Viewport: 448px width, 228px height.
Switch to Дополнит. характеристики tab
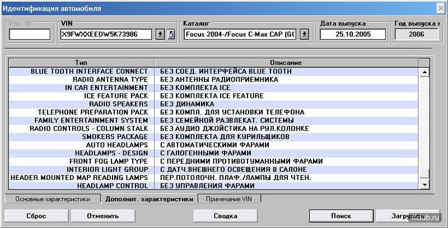point(149,199)
